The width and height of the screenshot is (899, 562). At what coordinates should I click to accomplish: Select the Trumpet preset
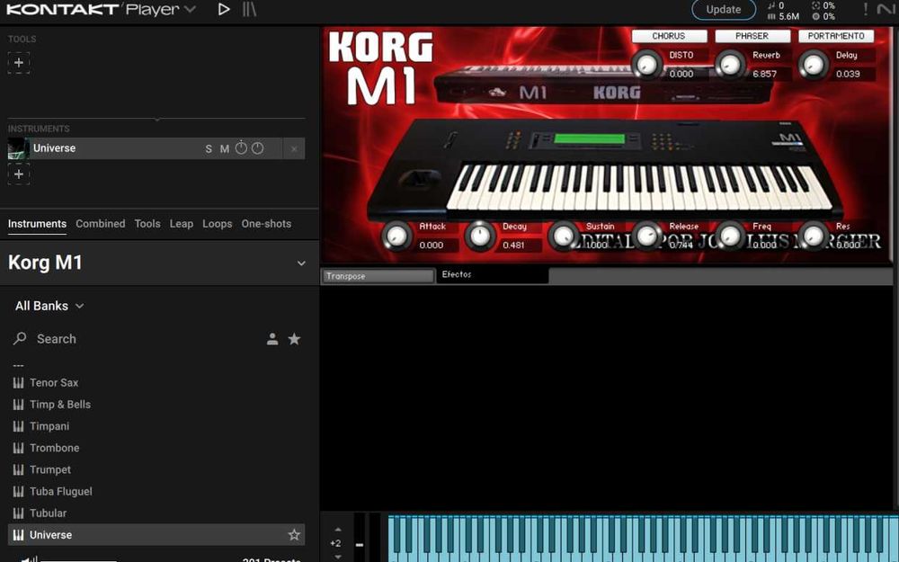[x=156, y=469]
